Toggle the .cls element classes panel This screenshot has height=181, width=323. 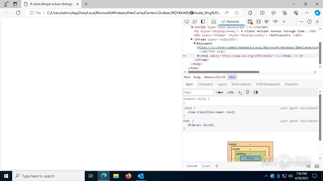[230, 92]
